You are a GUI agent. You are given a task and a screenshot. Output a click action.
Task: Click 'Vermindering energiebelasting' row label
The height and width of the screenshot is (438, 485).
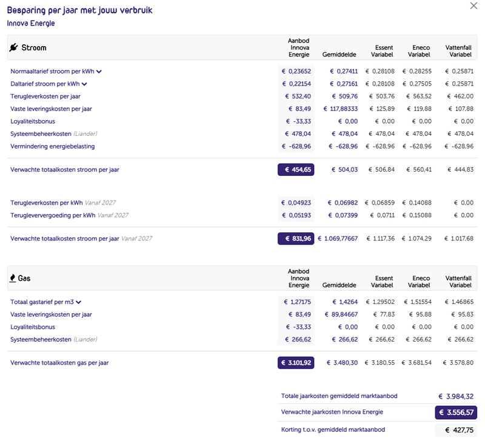pos(53,146)
